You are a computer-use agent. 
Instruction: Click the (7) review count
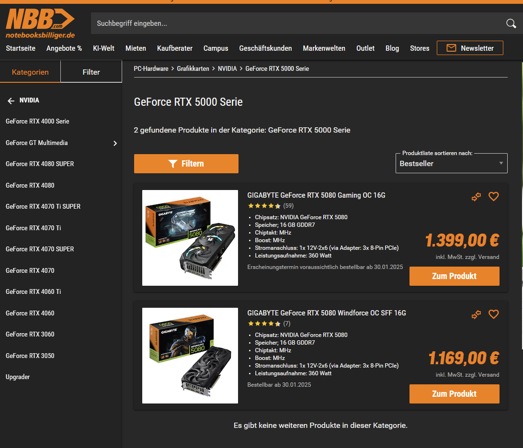coord(287,324)
